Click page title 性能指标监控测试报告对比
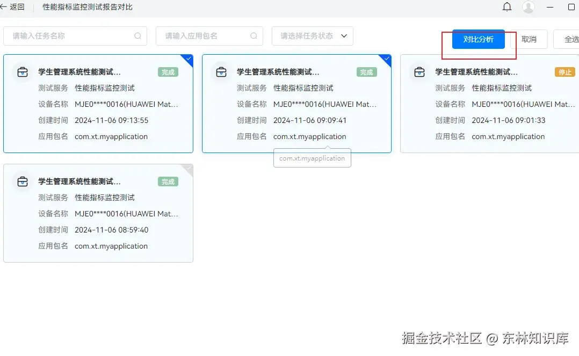The width and height of the screenshot is (579, 356). pos(88,7)
